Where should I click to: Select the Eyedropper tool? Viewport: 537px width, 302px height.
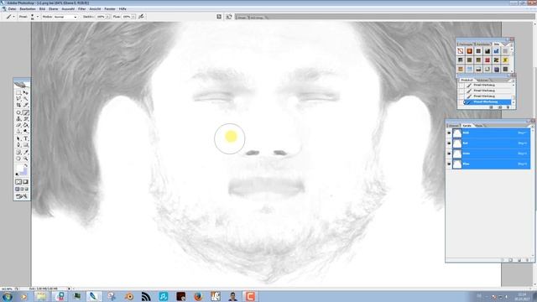click(26, 153)
